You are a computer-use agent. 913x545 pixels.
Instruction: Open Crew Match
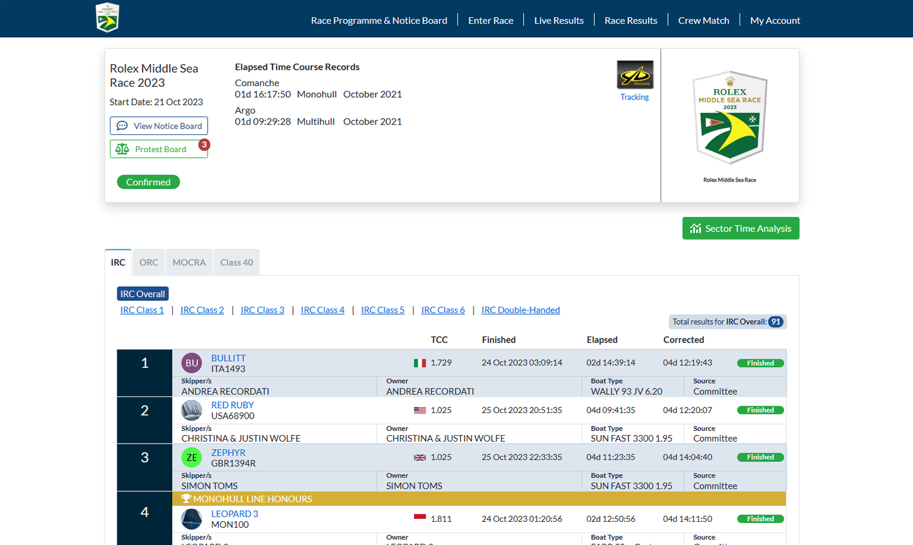(x=704, y=20)
